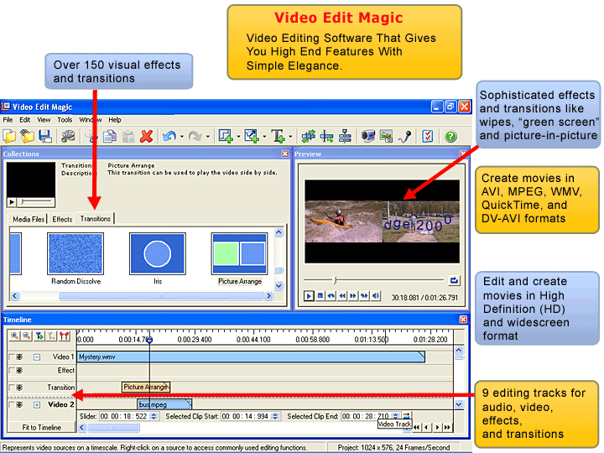
Task: Click the Preview seek slider handle
Action: [335, 280]
